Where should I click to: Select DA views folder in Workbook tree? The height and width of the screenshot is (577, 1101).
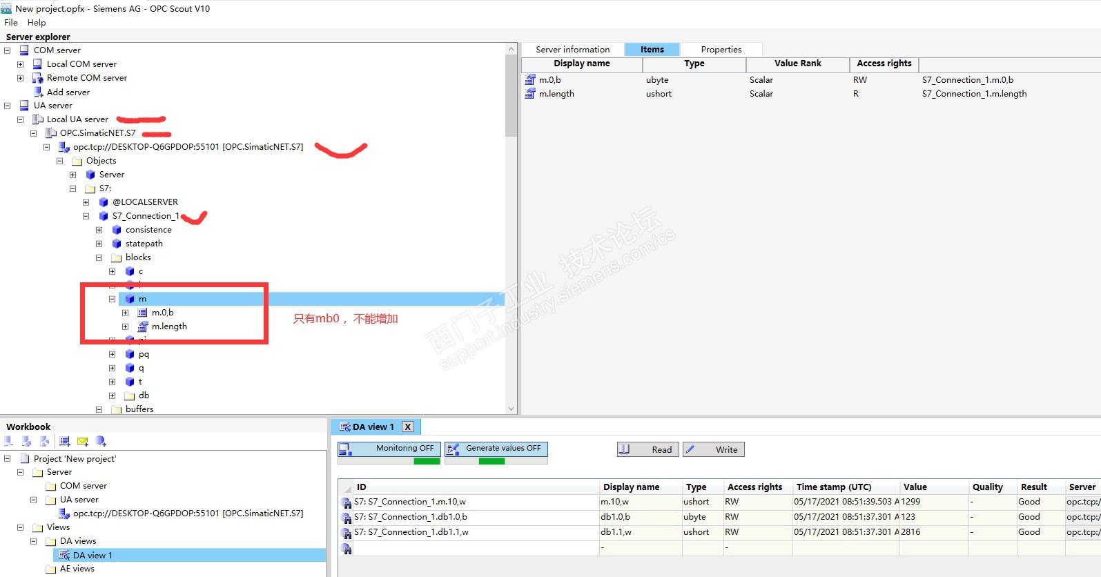click(x=78, y=541)
